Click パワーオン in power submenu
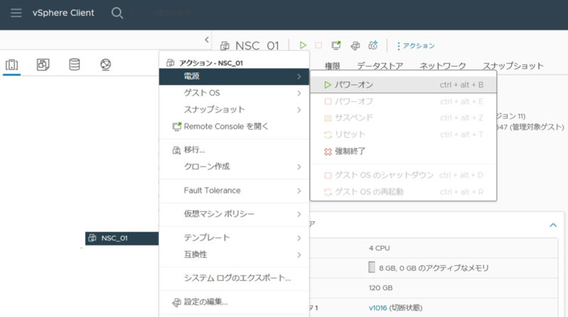This screenshot has height=317, width=568. [403, 84]
